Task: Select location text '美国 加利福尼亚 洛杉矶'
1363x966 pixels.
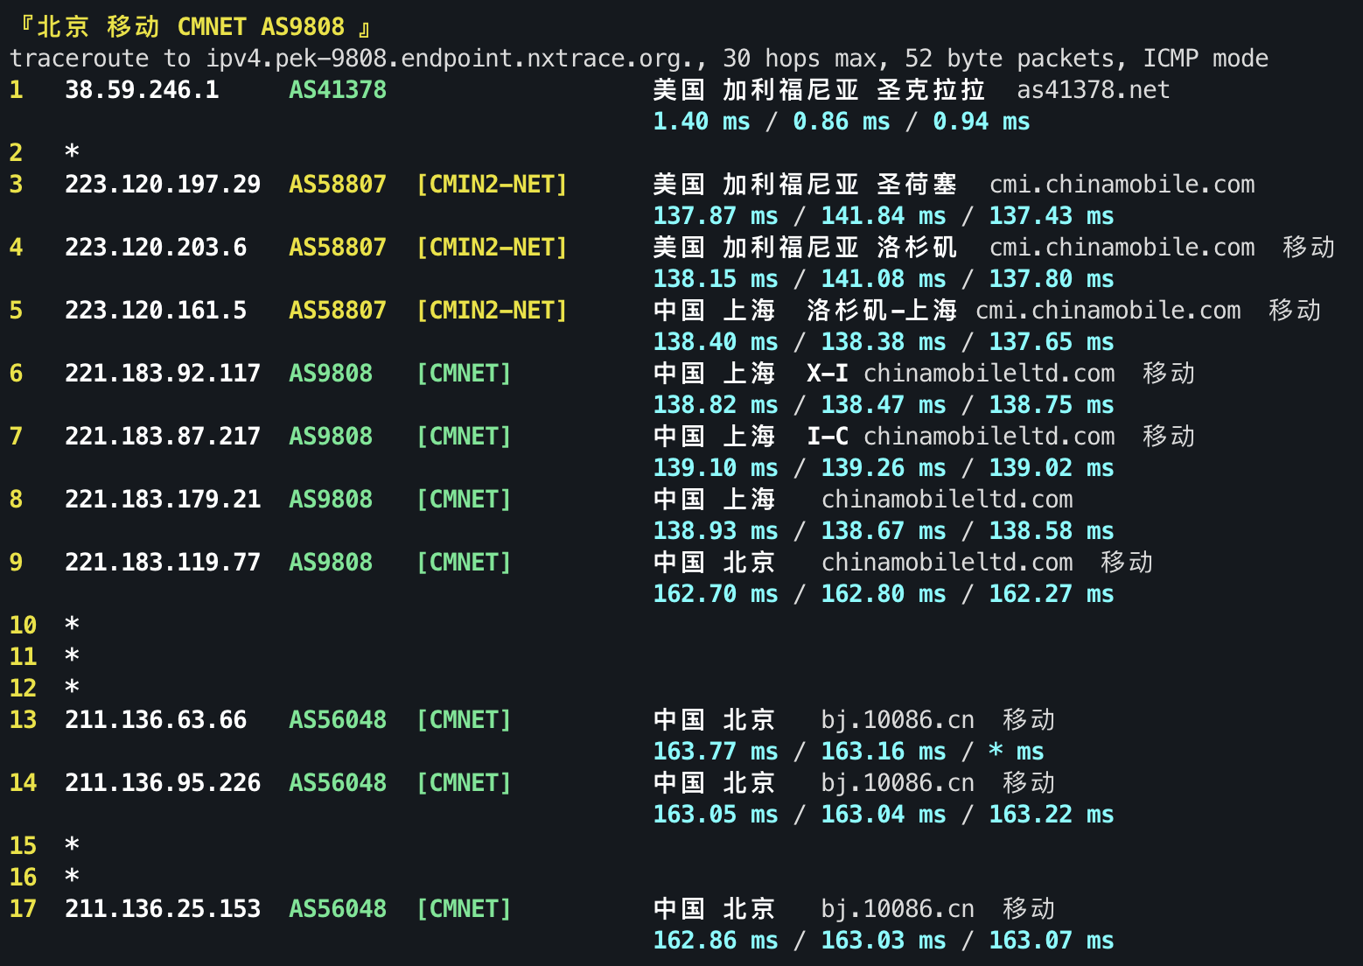Action: pyautogui.click(x=805, y=248)
